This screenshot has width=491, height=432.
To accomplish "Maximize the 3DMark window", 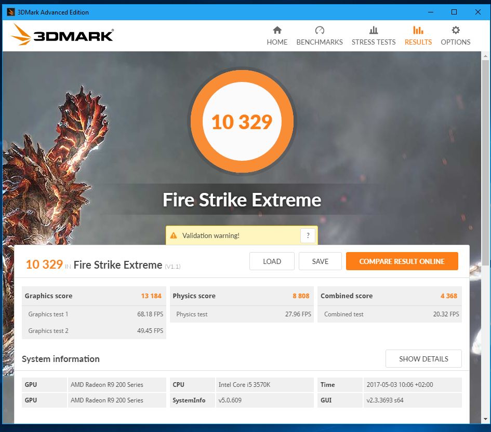I will pyautogui.click(x=454, y=12).
